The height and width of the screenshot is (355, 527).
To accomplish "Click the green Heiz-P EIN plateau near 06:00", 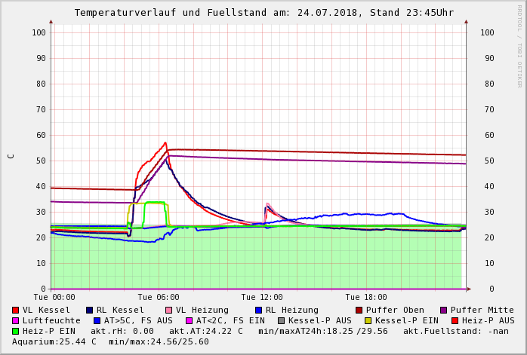I will tap(156, 202).
